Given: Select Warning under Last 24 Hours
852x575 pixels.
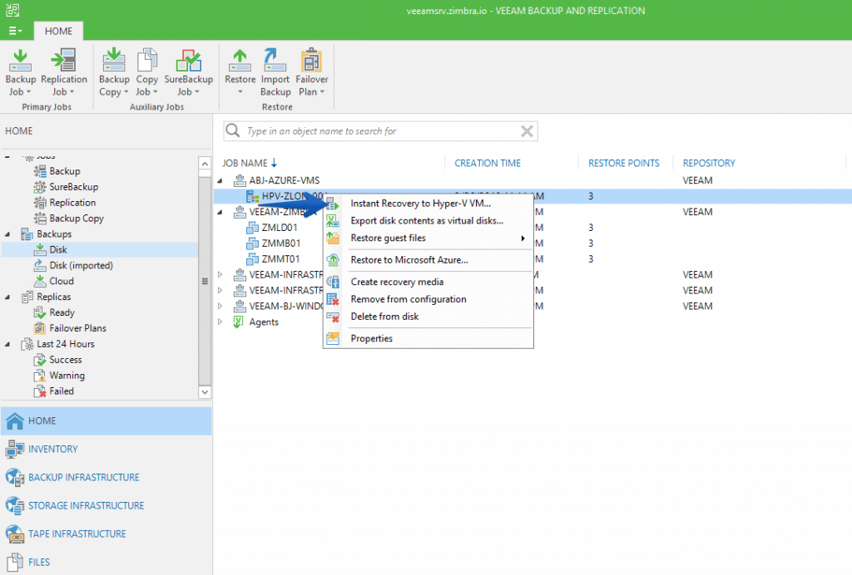Looking at the screenshot, I should click(67, 376).
